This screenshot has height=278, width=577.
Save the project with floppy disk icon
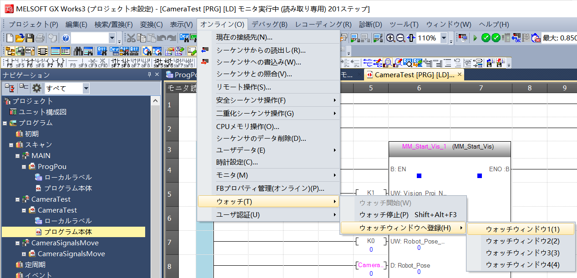tap(30, 38)
